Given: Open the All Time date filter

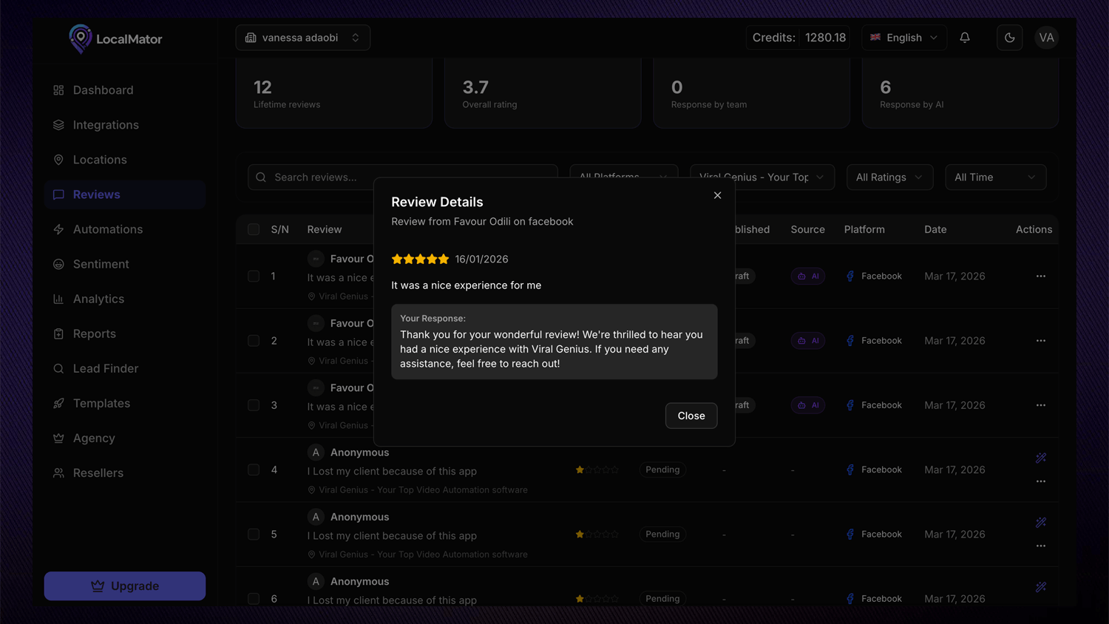Looking at the screenshot, I should pos(994,177).
